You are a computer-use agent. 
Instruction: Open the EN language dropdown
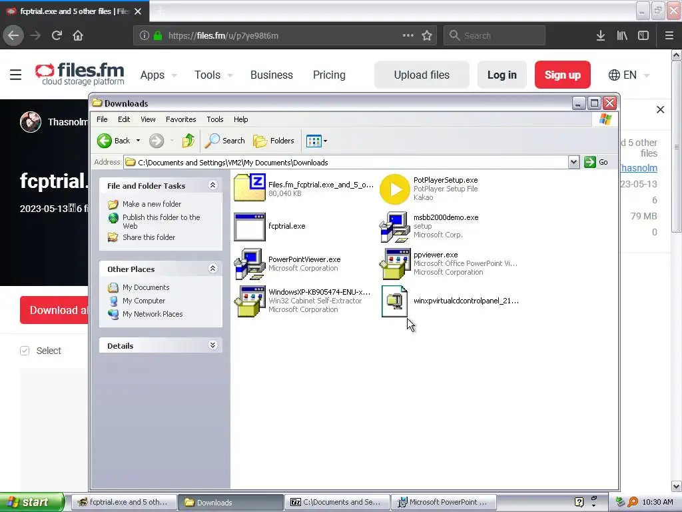click(x=629, y=75)
